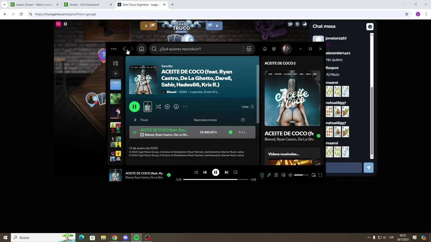431x242 pixels.
Task: Open Discord from the Windows taskbar
Action: point(126,238)
